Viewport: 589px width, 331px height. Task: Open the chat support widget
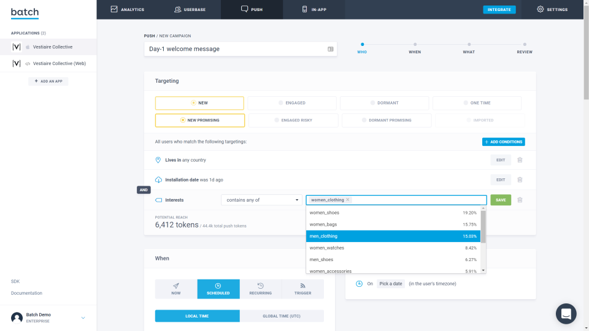coord(566,314)
